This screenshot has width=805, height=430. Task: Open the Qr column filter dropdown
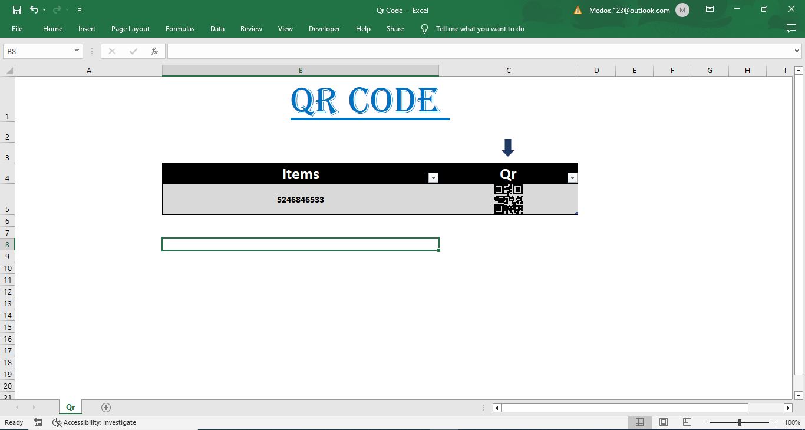point(572,178)
